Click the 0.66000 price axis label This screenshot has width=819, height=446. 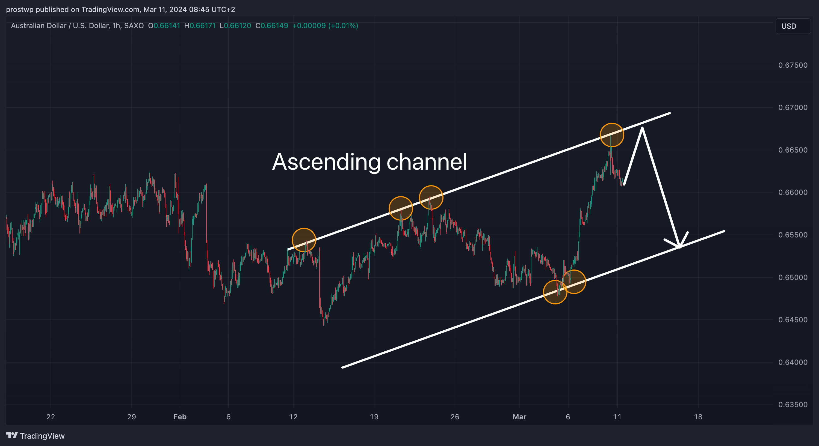pos(793,192)
